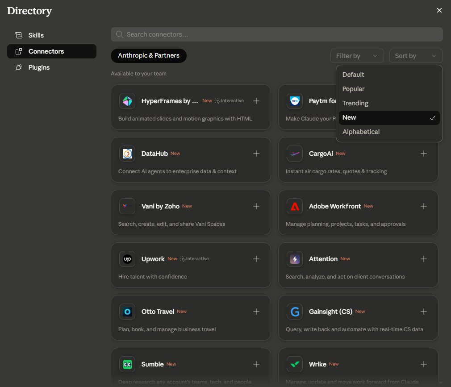This screenshot has width=451, height=387.
Task: Add the DataHub connector with plus
Action: [x=256, y=154]
